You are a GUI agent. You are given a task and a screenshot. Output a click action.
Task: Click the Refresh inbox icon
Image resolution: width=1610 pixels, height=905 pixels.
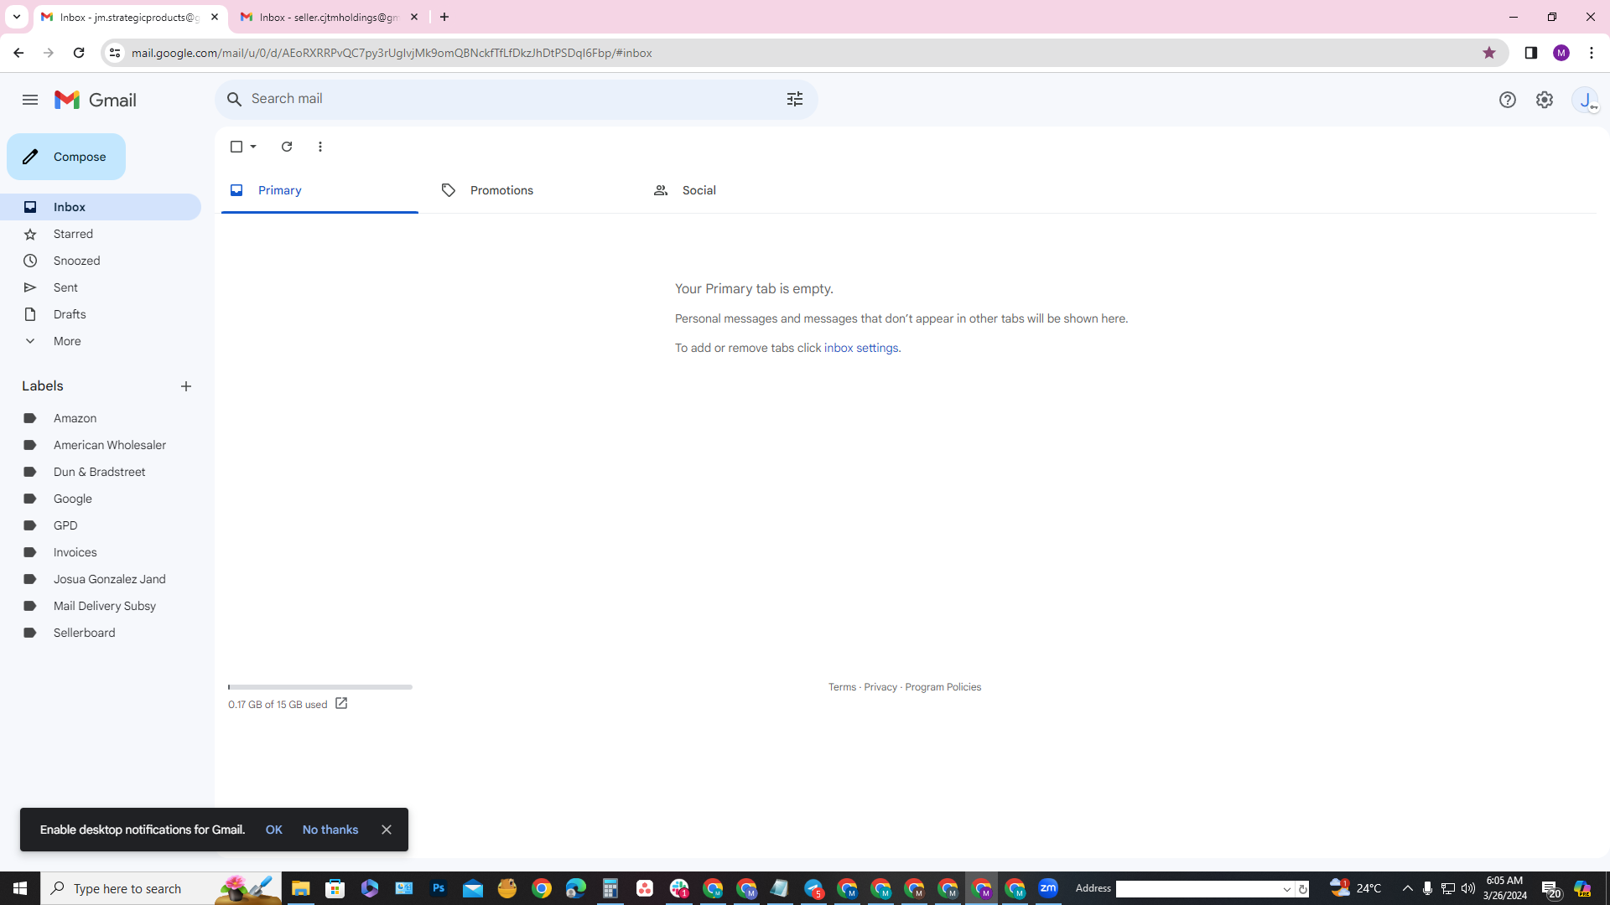click(x=287, y=147)
